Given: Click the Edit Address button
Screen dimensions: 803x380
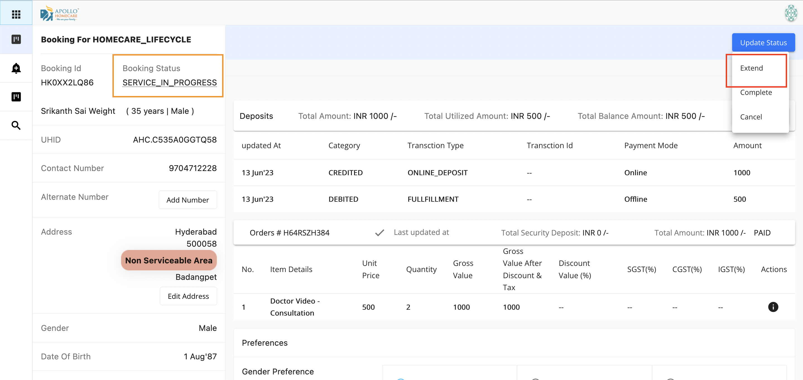Looking at the screenshot, I should [x=188, y=296].
